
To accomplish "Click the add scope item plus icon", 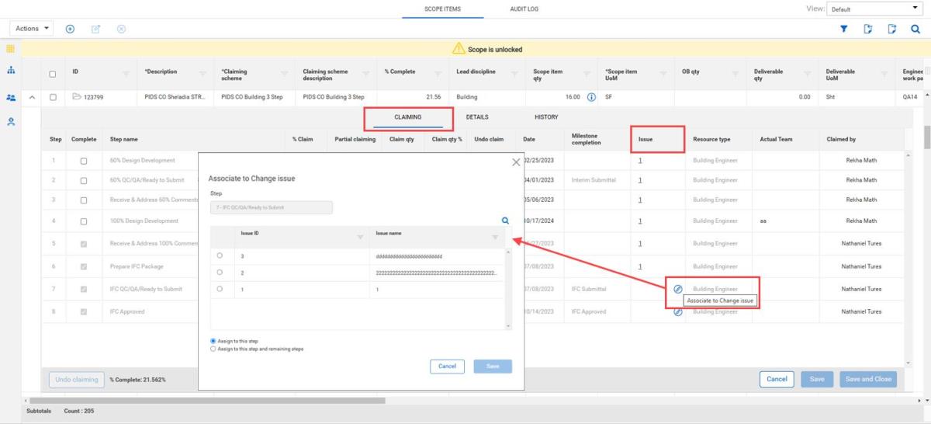I will coord(70,29).
